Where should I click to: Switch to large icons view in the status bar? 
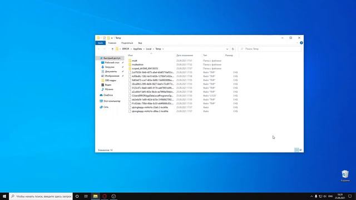(x=300, y=150)
